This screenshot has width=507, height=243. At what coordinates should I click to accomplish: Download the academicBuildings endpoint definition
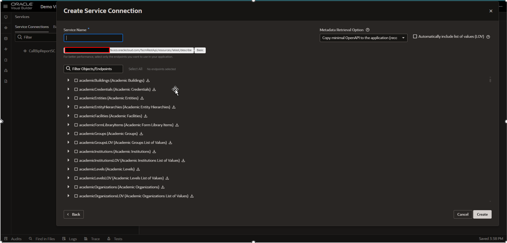pyautogui.click(x=148, y=80)
